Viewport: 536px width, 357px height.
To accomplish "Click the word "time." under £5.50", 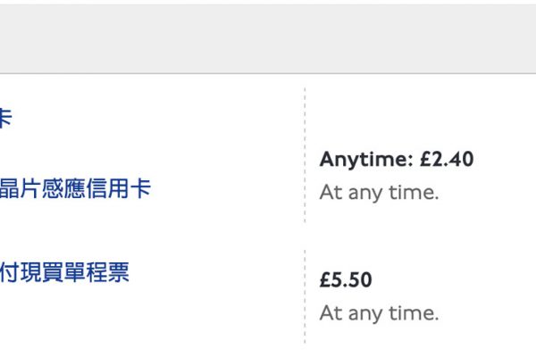I will tap(417, 313).
